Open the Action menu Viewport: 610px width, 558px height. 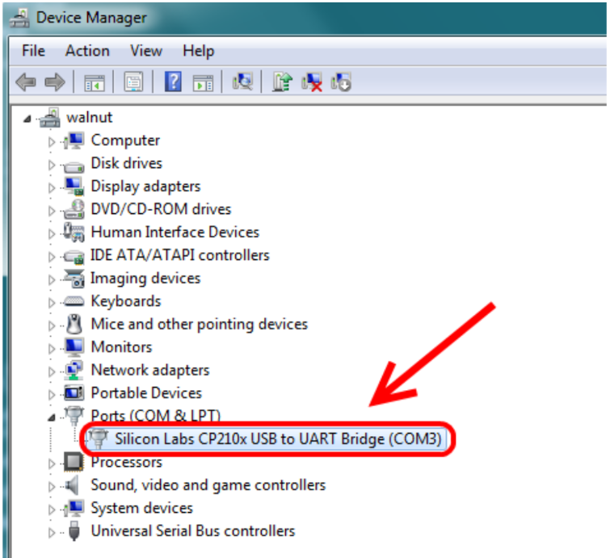87,51
